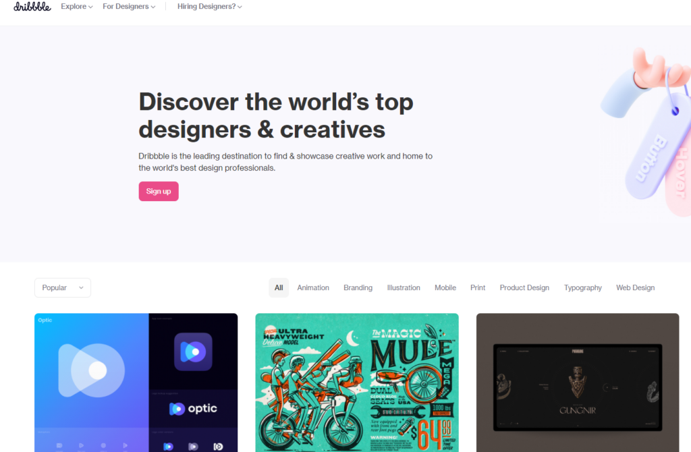Switch to Web Design shots
The image size is (691, 452).
coord(635,287)
